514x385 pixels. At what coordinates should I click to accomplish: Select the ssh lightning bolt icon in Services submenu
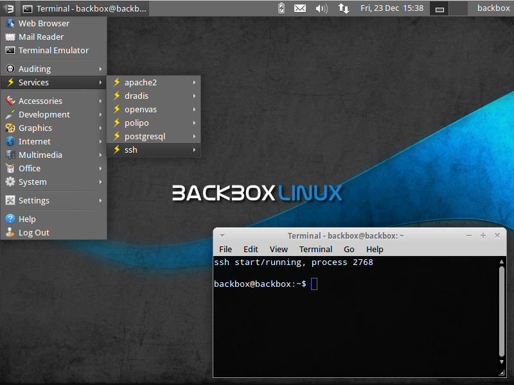pos(116,150)
